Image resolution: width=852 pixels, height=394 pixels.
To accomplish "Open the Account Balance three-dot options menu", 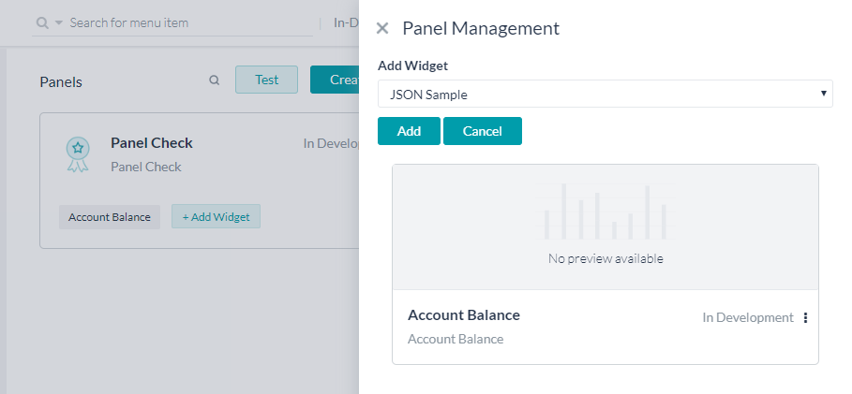I will tap(805, 317).
